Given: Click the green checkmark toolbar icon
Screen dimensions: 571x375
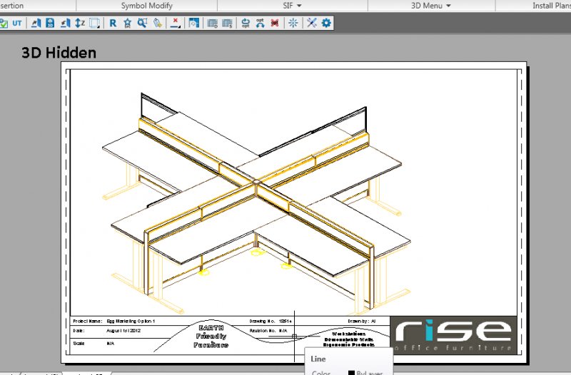Looking at the screenshot, I should coord(4,24).
